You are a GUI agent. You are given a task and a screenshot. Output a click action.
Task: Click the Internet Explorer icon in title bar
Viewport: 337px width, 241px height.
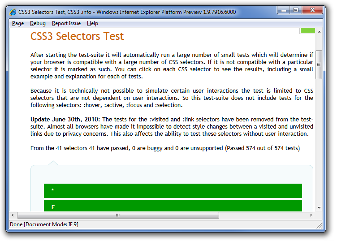point(13,12)
